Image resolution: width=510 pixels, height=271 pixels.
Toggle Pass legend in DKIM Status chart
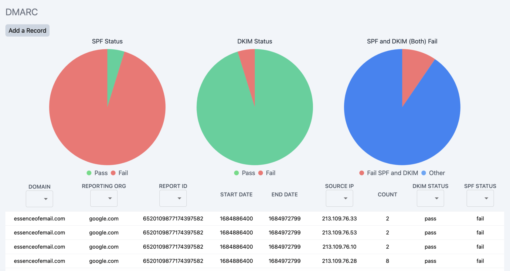[245, 173]
